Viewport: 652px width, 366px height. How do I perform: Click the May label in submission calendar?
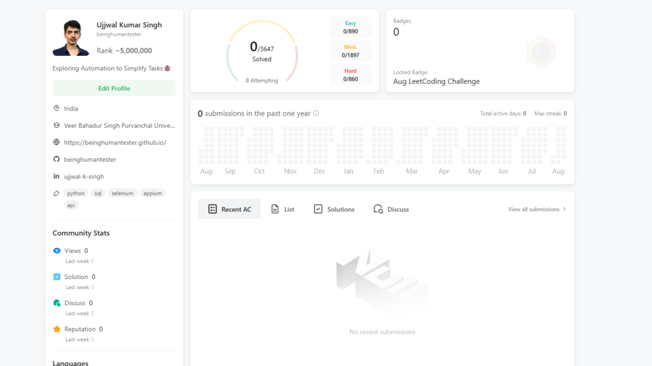pos(474,171)
